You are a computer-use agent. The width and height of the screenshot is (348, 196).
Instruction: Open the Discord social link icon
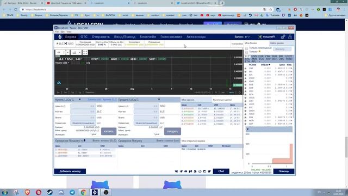[186, 171]
